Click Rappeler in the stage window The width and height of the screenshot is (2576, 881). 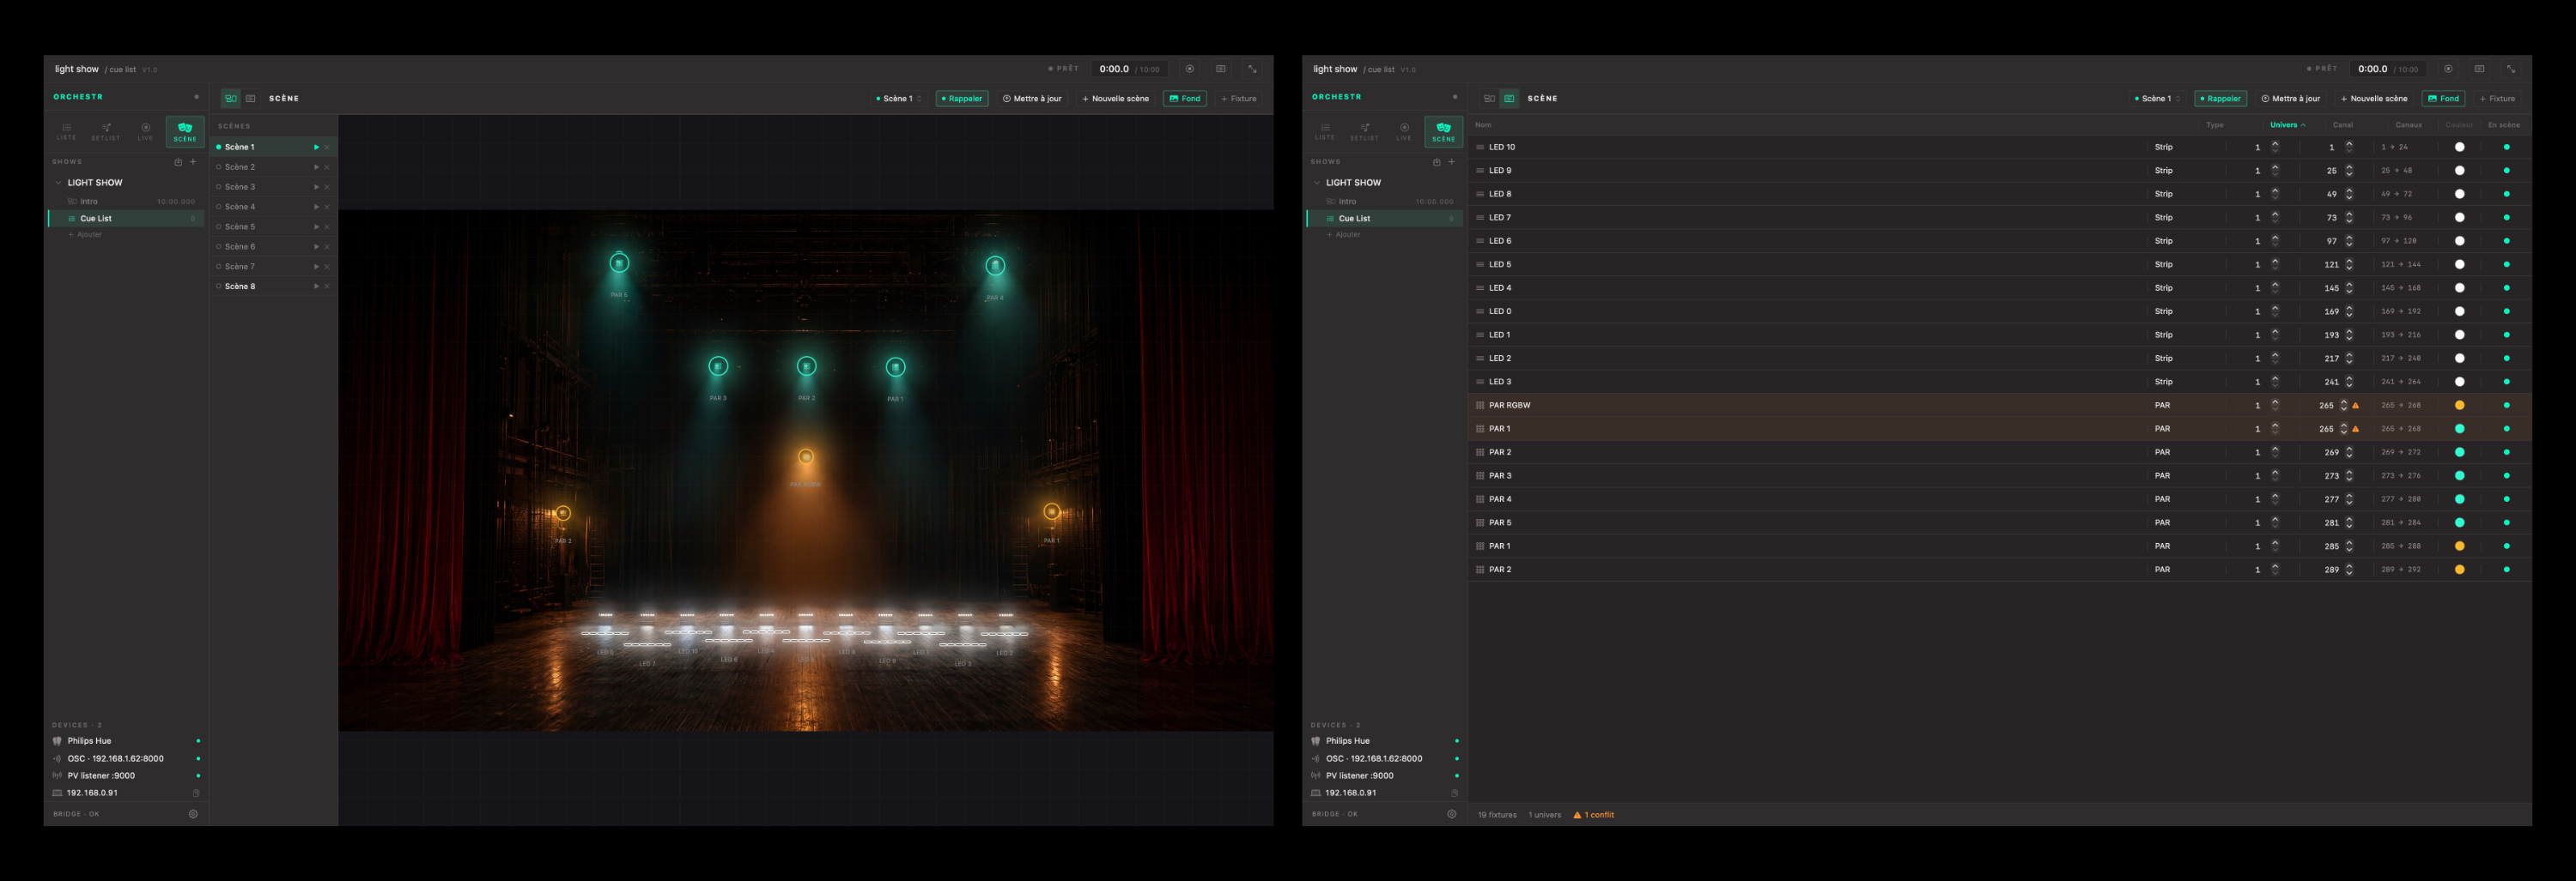tap(962, 99)
